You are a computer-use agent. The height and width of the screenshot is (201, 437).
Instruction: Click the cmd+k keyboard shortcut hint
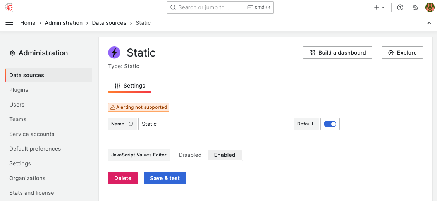pyautogui.click(x=259, y=7)
